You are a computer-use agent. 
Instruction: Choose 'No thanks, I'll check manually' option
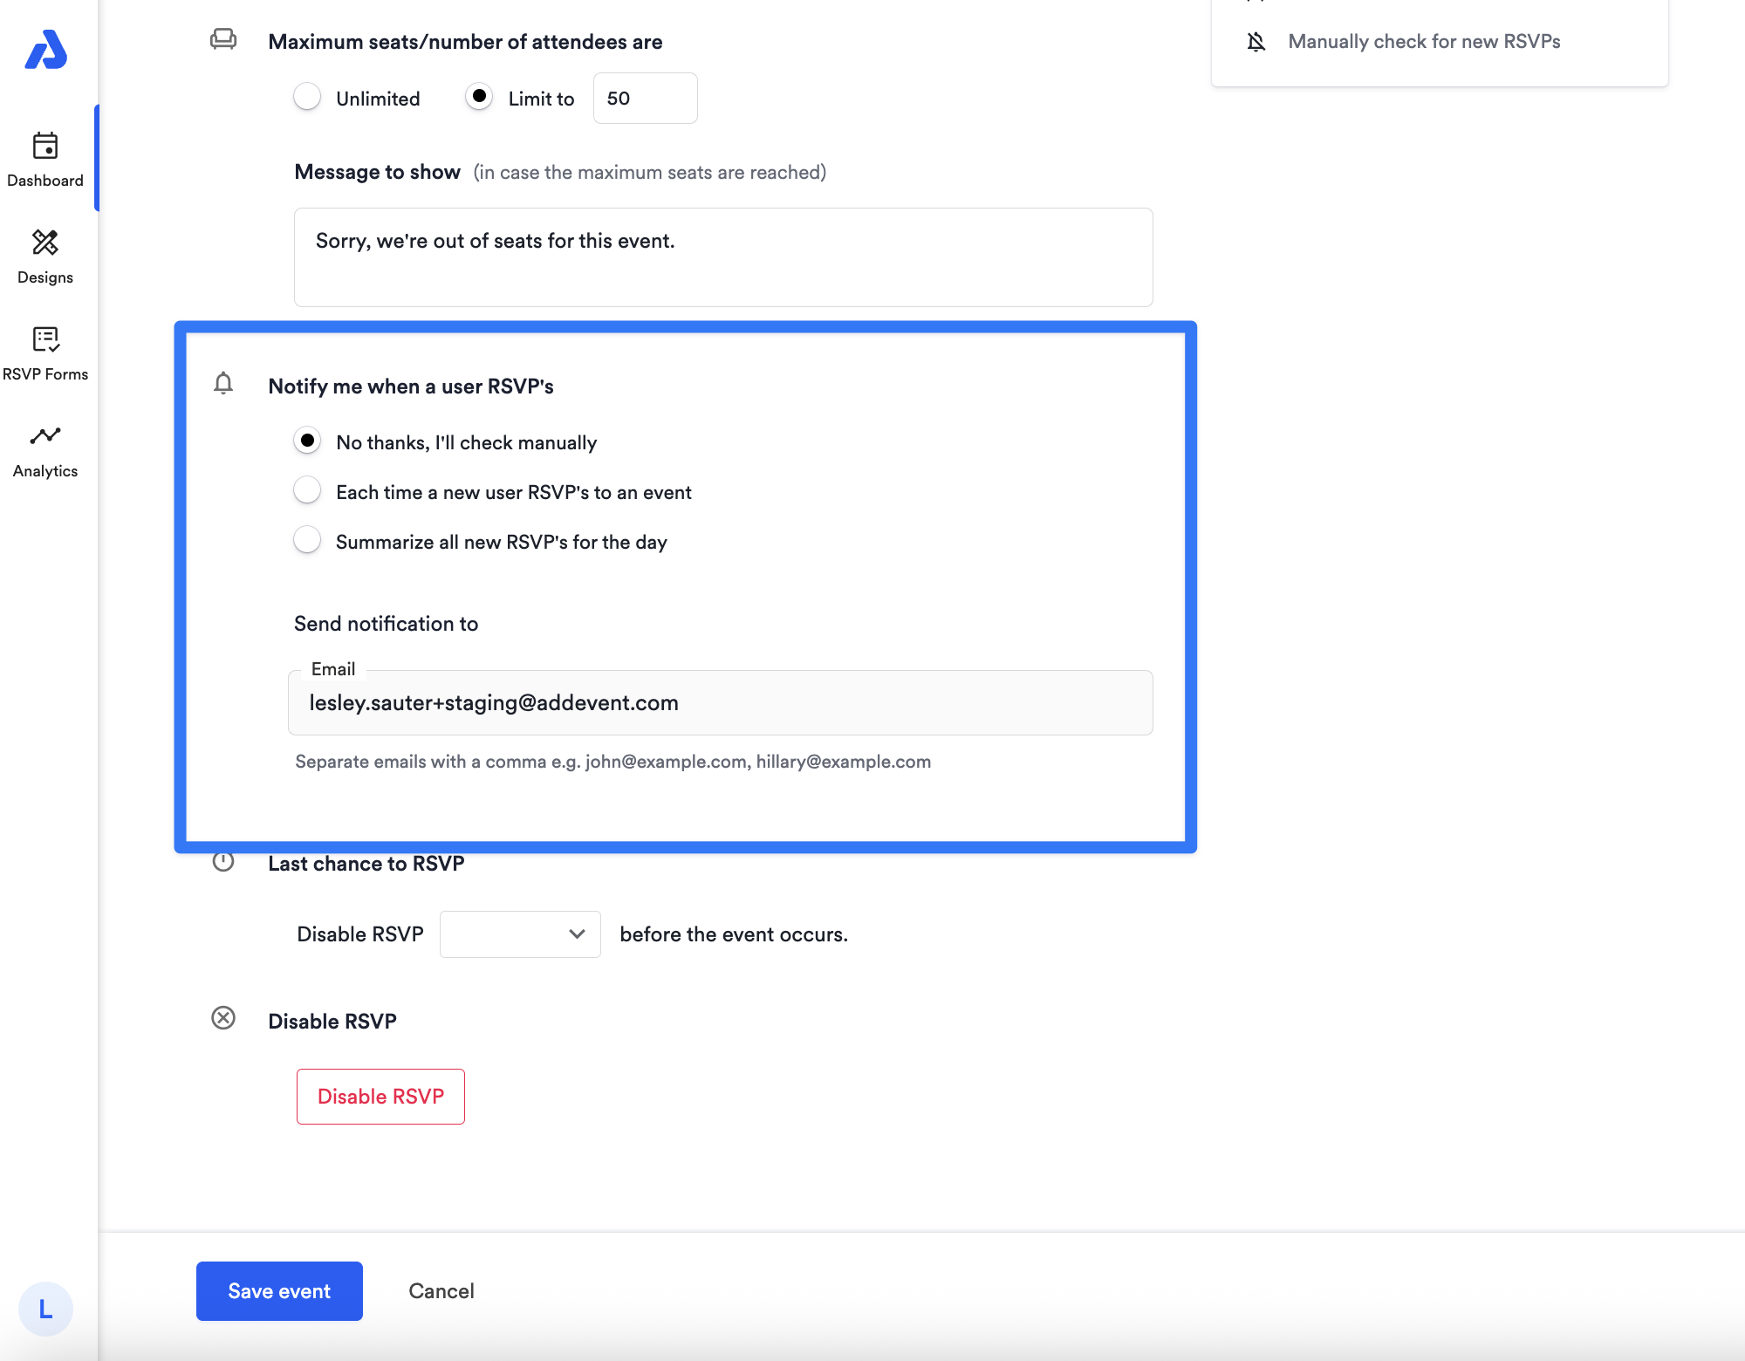point(307,441)
